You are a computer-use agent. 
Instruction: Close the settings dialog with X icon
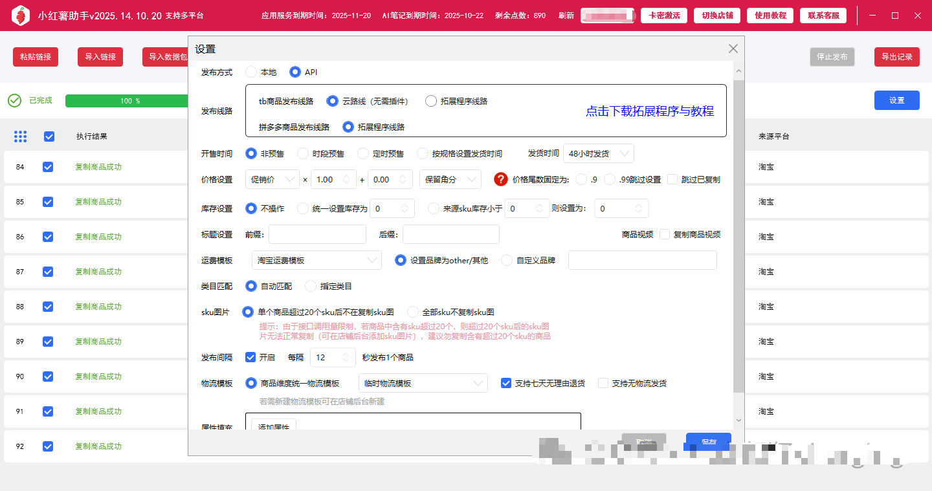point(733,49)
